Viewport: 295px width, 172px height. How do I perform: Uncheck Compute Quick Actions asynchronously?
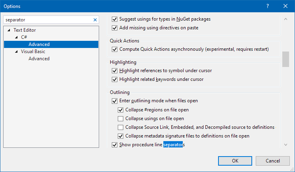[115, 49]
